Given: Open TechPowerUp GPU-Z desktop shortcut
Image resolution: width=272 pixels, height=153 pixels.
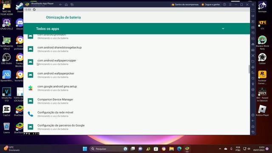Looking at the screenshot, I should click(x=7, y=43).
